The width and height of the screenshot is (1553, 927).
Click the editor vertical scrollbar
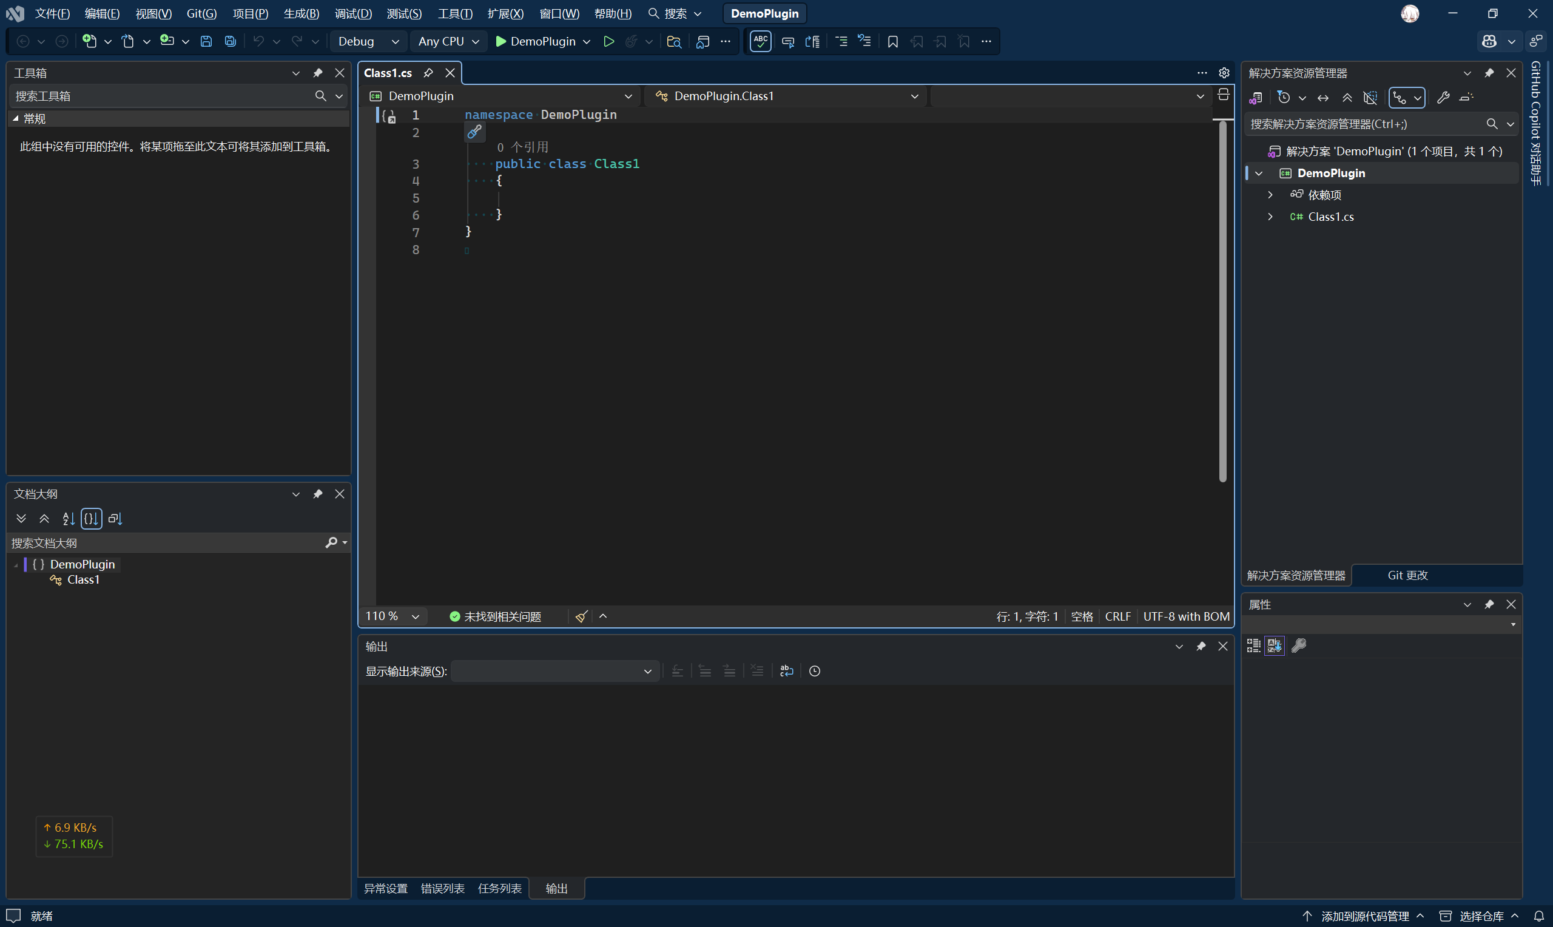click(x=1222, y=300)
